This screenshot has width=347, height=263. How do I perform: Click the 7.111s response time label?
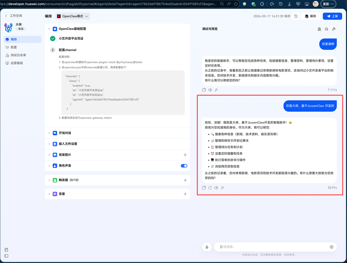click(x=332, y=90)
